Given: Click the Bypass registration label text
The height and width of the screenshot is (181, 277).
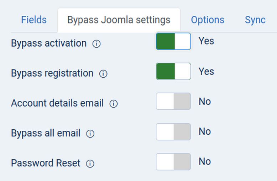Looking at the screenshot, I should pos(52,73).
